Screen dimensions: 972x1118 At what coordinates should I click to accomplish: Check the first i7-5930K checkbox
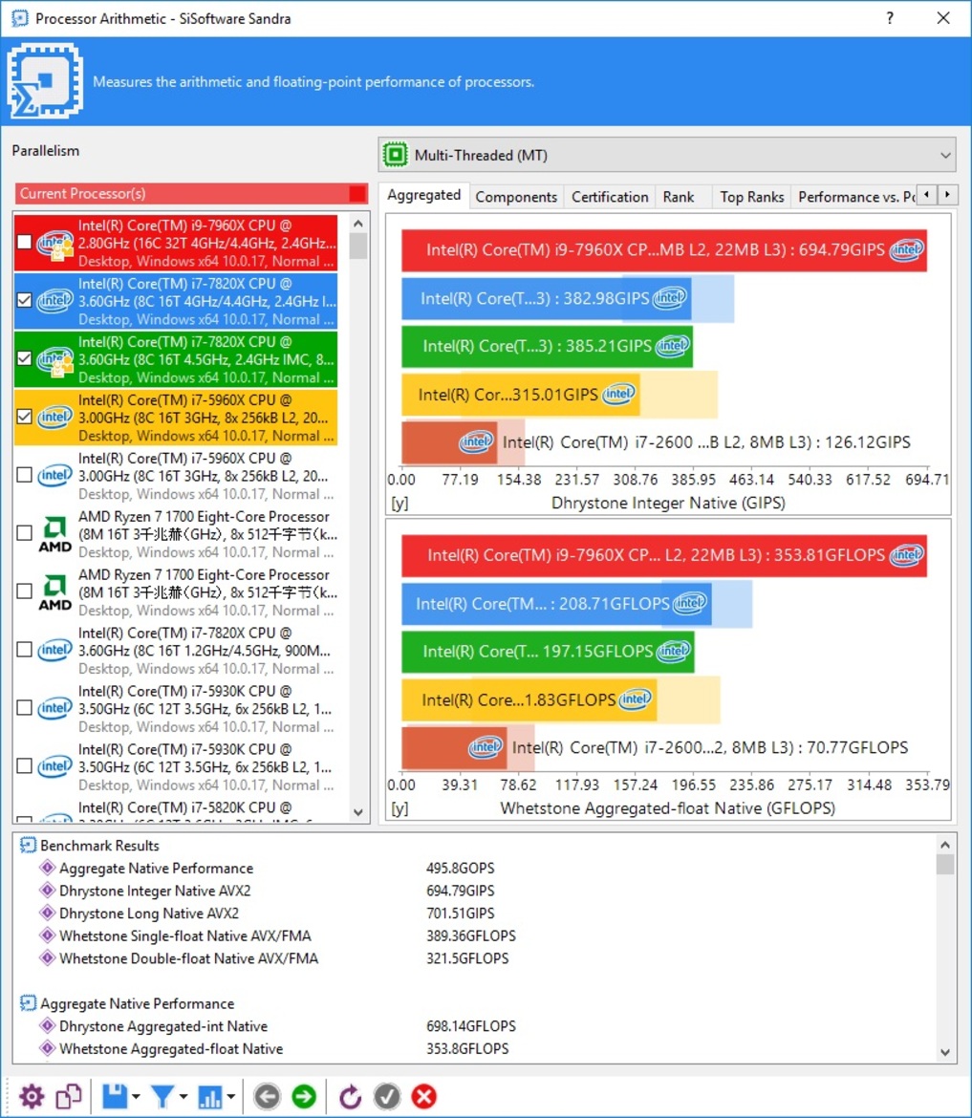tap(24, 708)
